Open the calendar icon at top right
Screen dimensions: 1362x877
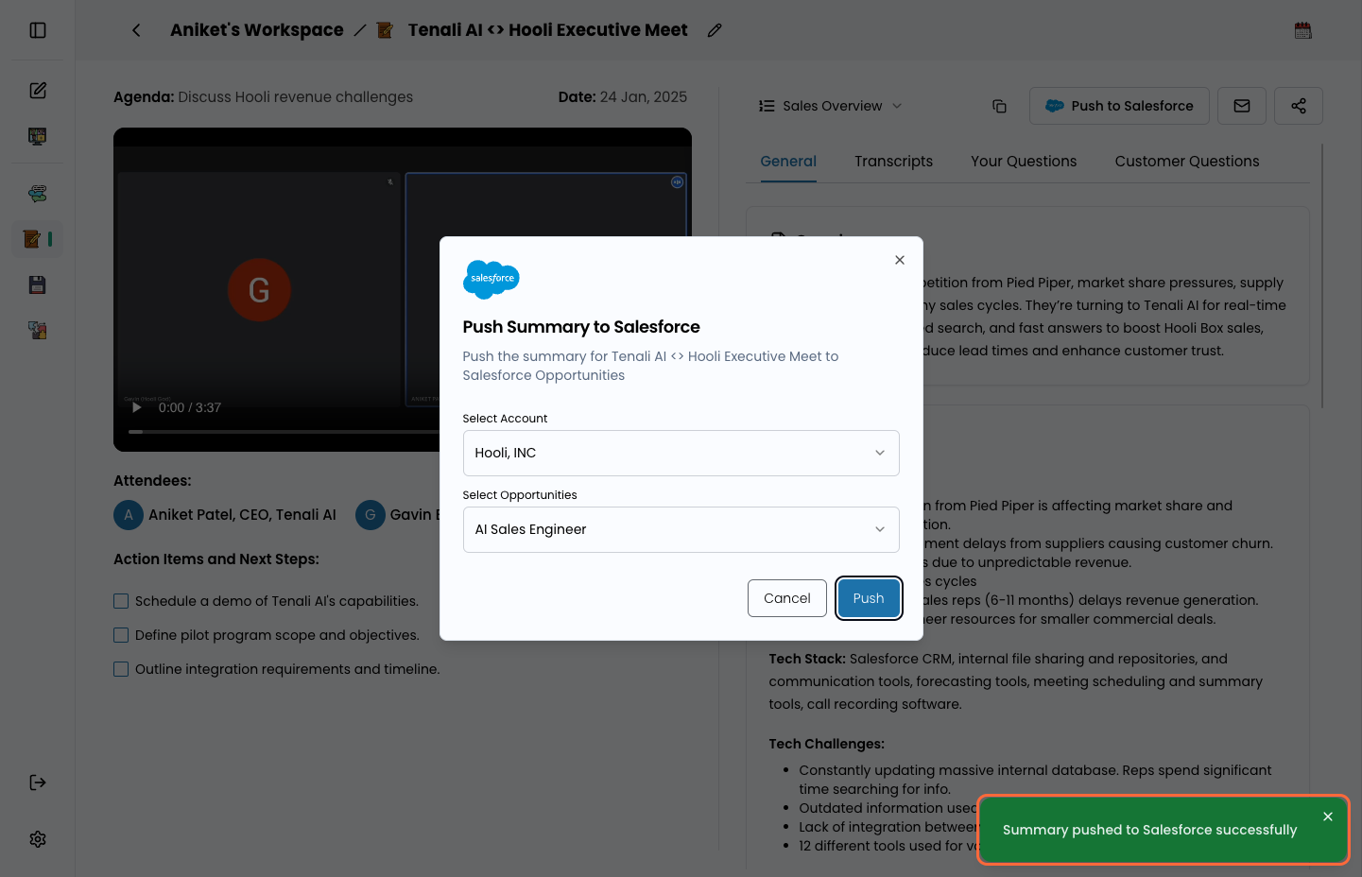1303,30
